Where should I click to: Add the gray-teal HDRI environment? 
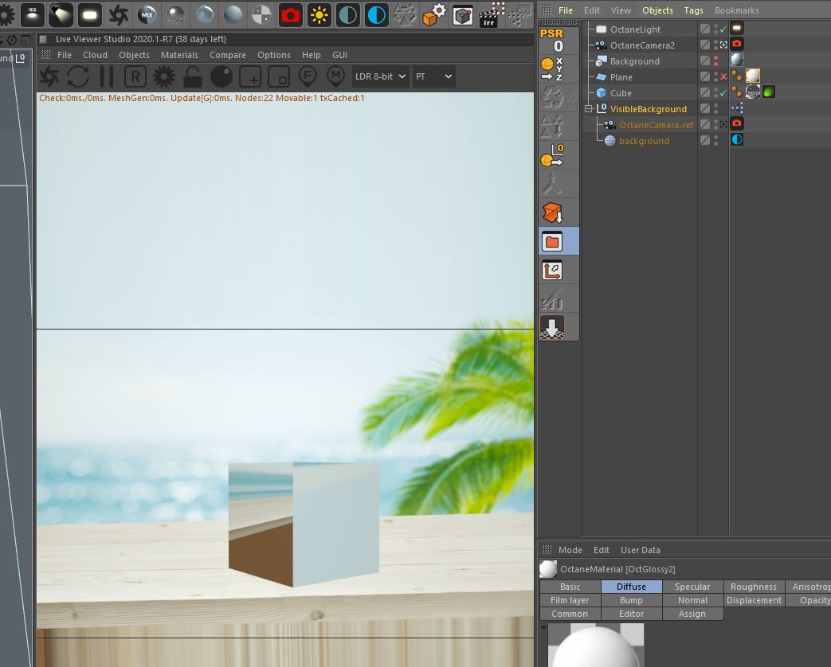(x=347, y=15)
